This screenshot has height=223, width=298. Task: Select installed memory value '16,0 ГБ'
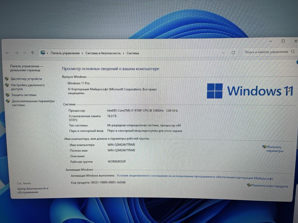coord(112,116)
